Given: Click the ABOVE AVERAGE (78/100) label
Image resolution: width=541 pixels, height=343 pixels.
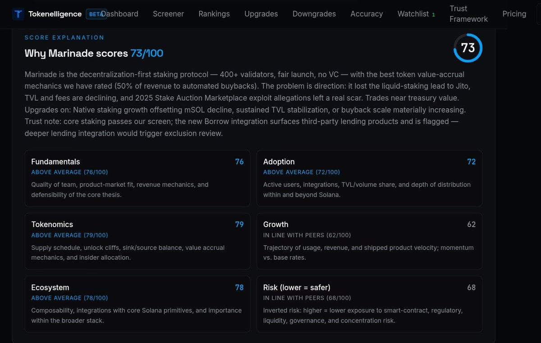Looking at the screenshot, I should point(69,298).
